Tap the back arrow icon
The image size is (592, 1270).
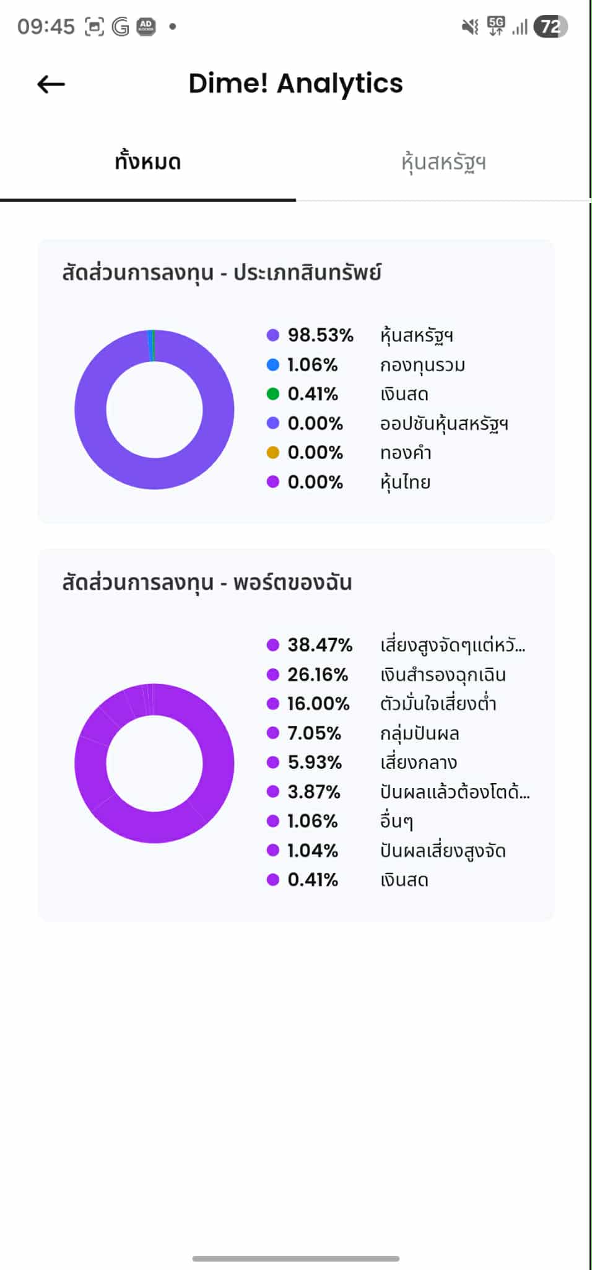tap(51, 84)
